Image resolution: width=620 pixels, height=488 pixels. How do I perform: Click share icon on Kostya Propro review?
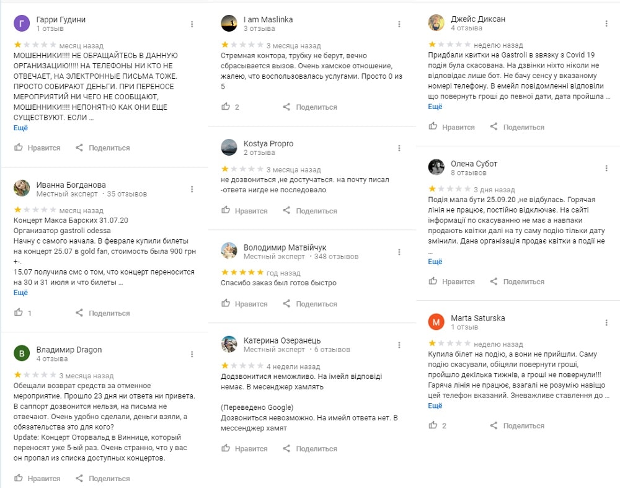286,211
